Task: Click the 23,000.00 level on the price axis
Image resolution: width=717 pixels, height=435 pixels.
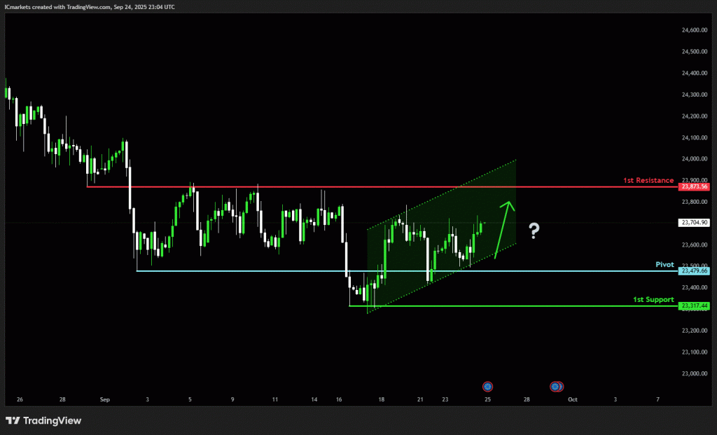Action: [694, 373]
